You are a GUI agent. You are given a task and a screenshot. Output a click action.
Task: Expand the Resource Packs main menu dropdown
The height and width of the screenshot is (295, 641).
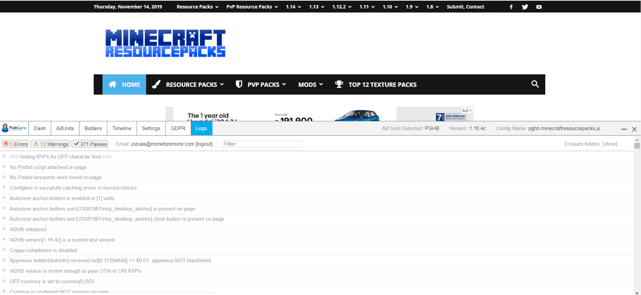(194, 84)
